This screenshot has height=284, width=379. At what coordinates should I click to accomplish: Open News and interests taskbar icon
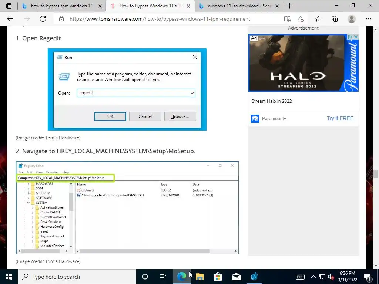pos(300,277)
